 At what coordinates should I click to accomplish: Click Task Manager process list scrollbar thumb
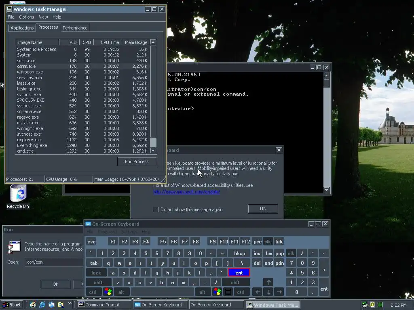pos(153,142)
